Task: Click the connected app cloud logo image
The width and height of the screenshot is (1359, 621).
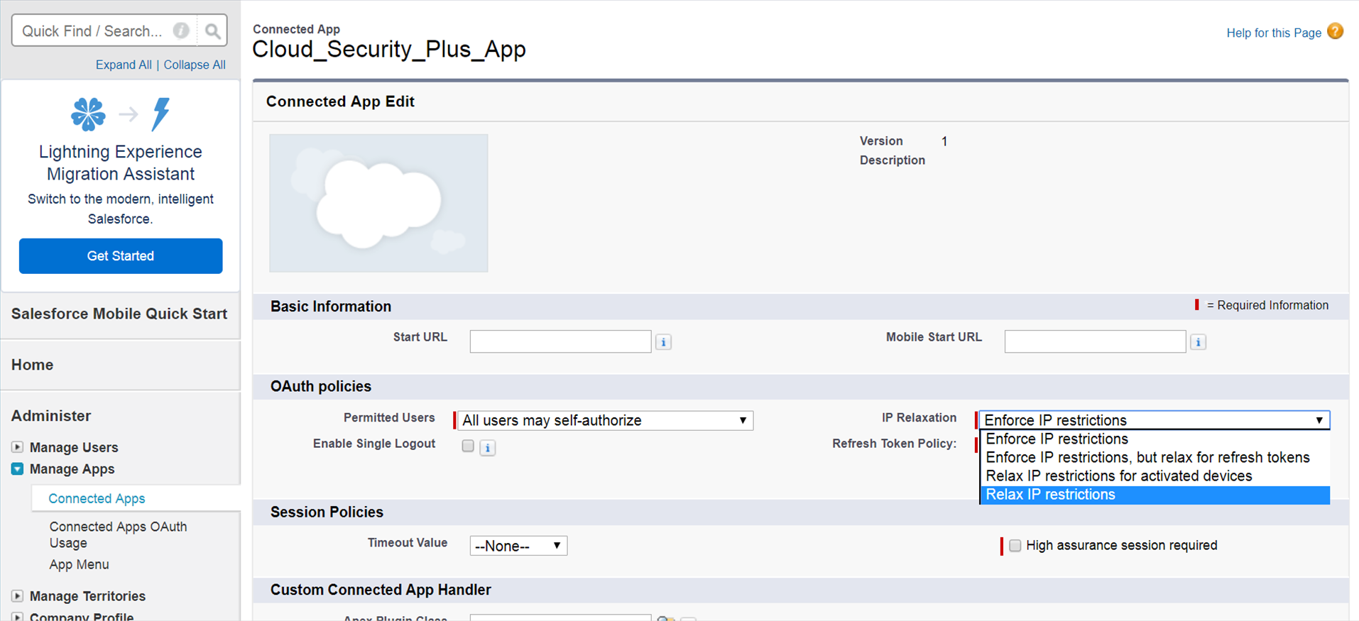Action: click(378, 203)
